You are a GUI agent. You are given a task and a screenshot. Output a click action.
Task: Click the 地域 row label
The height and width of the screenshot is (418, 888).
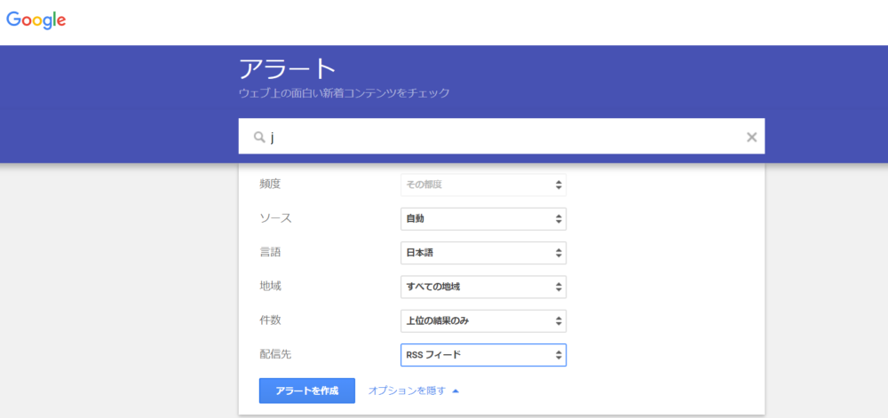coord(270,286)
